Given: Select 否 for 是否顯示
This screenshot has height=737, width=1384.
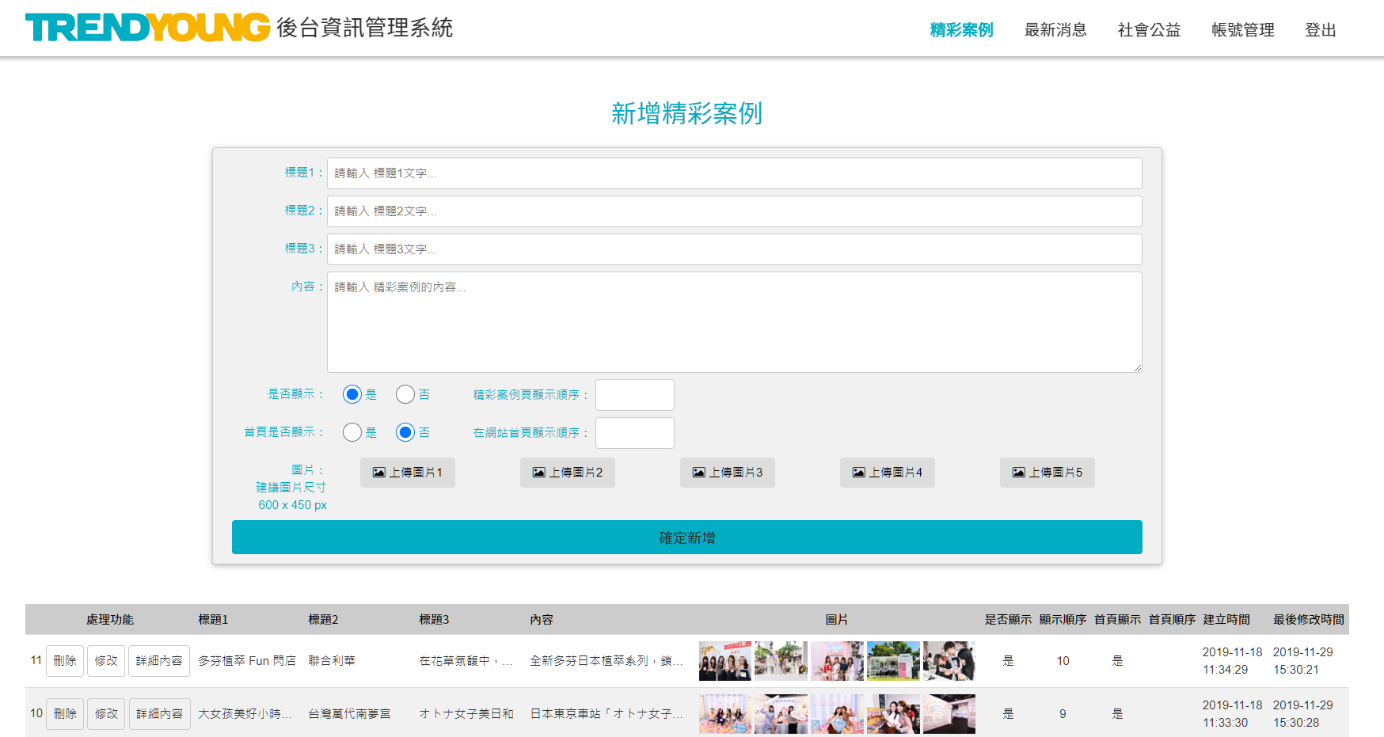Looking at the screenshot, I should [405, 394].
